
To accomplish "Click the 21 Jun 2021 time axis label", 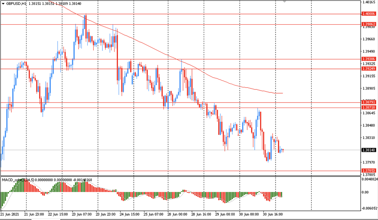I will click(x=10, y=214).
